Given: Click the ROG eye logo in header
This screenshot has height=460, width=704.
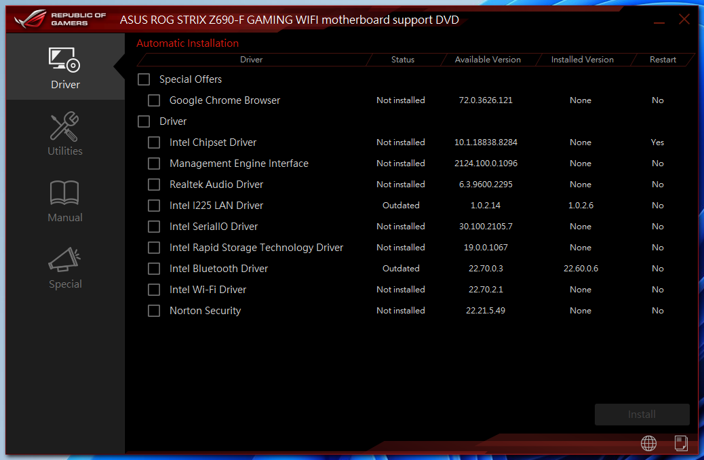Looking at the screenshot, I should point(31,18).
